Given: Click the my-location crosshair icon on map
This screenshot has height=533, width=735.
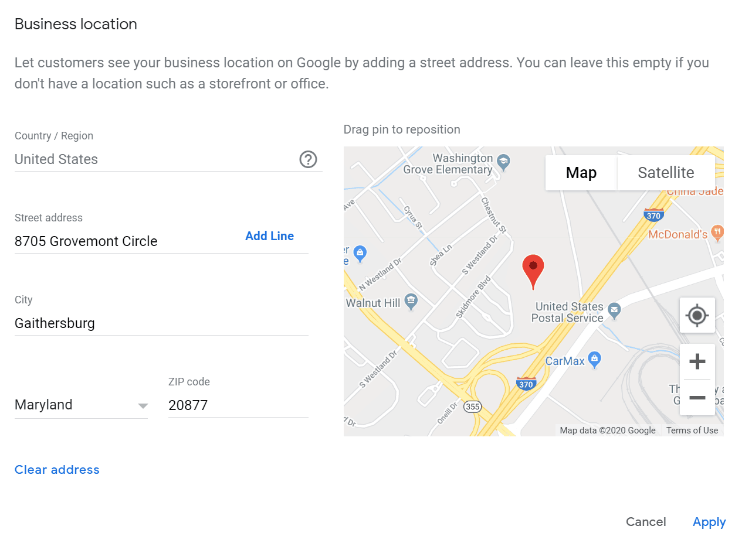Looking at the screenshot, I should click(x=697, y=315).
